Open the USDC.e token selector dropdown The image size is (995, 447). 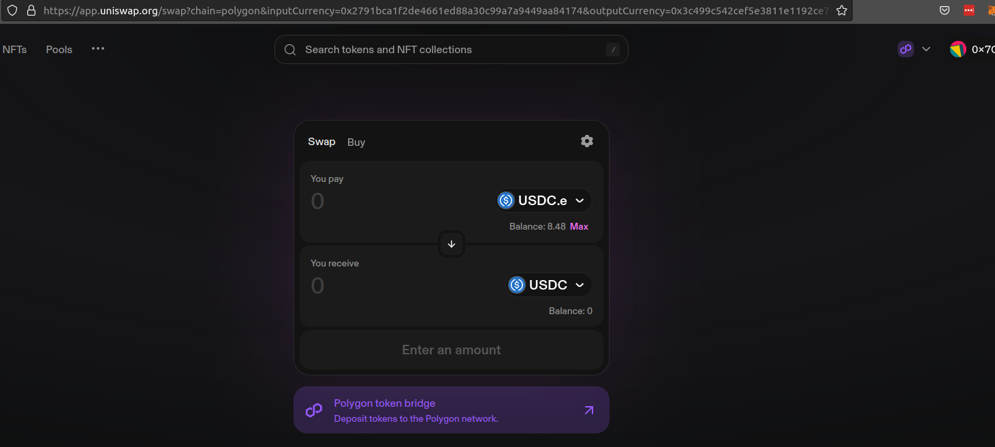pos(543,200)
